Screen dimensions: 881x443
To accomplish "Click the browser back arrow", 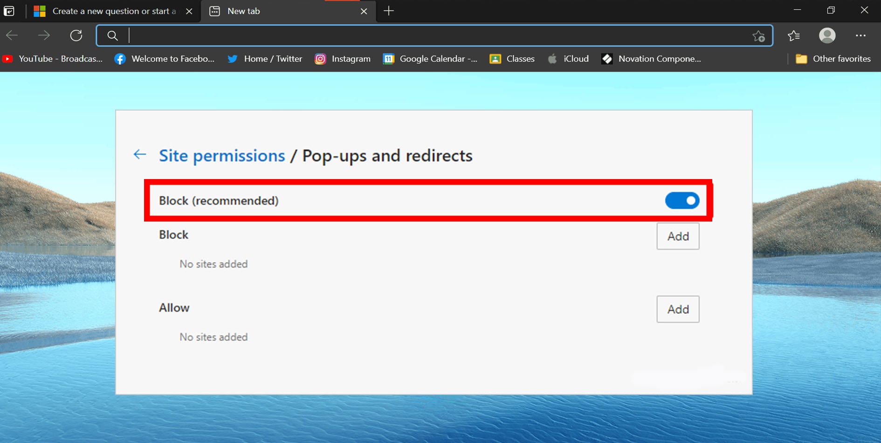I will coord(12,35).
